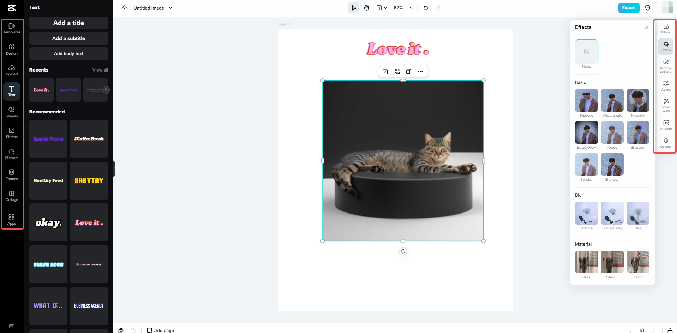Show next recent text styles arrow
Screen dimensions: 677x333
tap(106, 90)
